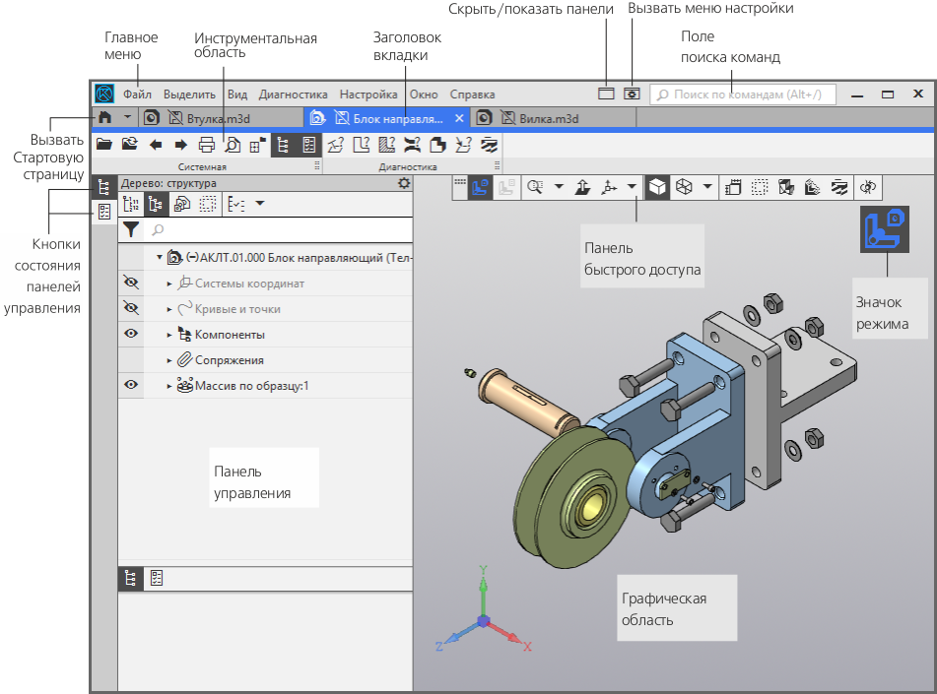
Task: Open the 'Диагностика' menu
Action: point(293,95)
